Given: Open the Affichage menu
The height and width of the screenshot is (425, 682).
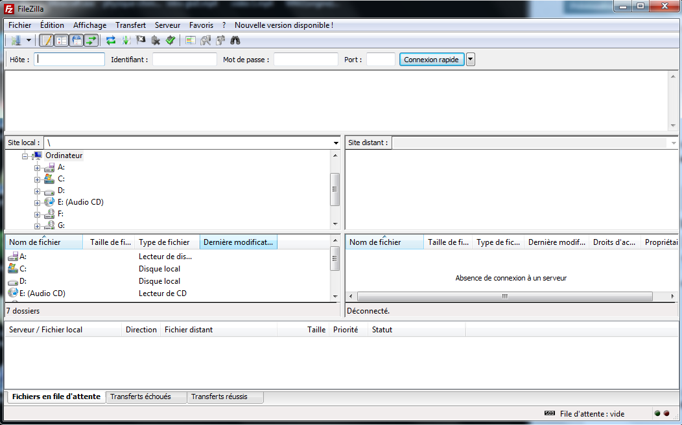Looking at the screenshot, I should click(89, 25).
